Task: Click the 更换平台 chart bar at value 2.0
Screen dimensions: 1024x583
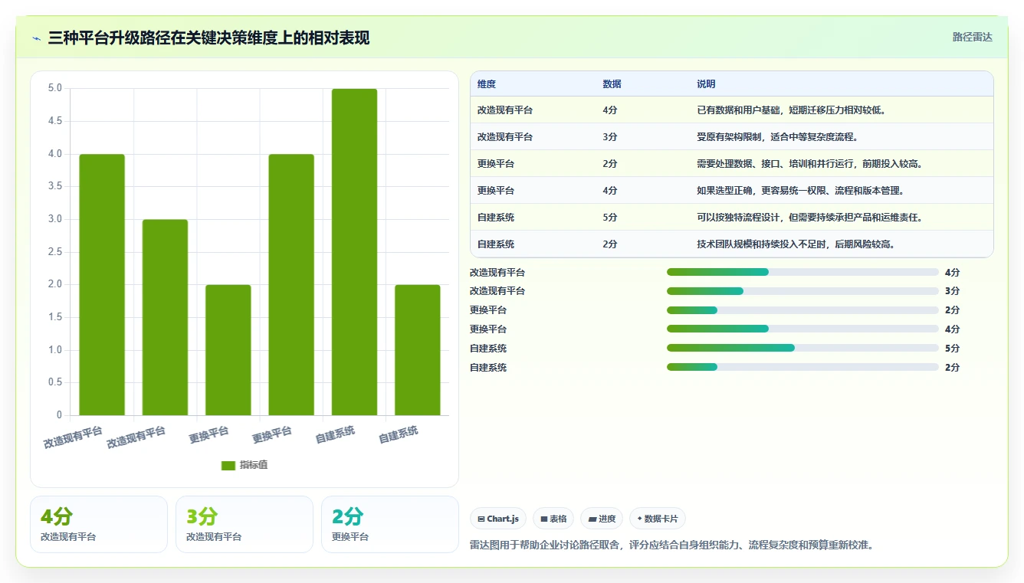Action: click(x=228, y=350)
